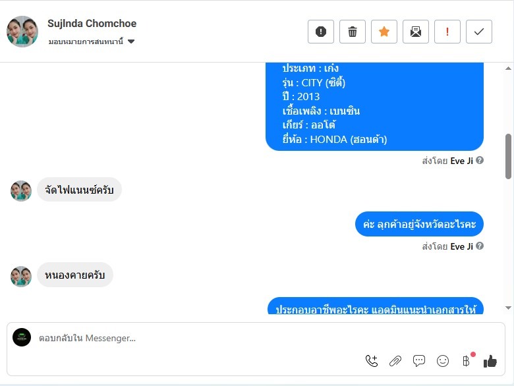
Task: Click help icon beside first Eve Ji
Action: click(x=480, y=160)
